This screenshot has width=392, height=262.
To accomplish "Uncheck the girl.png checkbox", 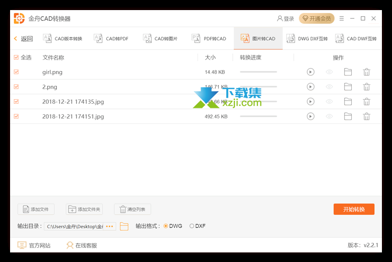I will coord(16,72).
